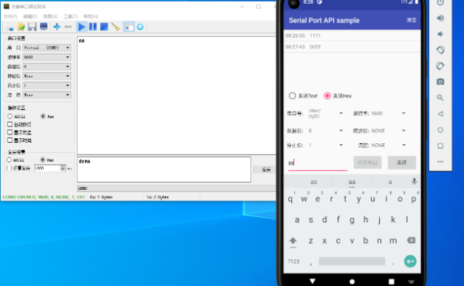
Task: Click the gray minus toolbar icon
Action: [69, 27]
